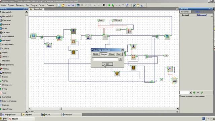Open the Контролы elements category
Viewport: 215px width, 121px height.
tap(7, 20)
